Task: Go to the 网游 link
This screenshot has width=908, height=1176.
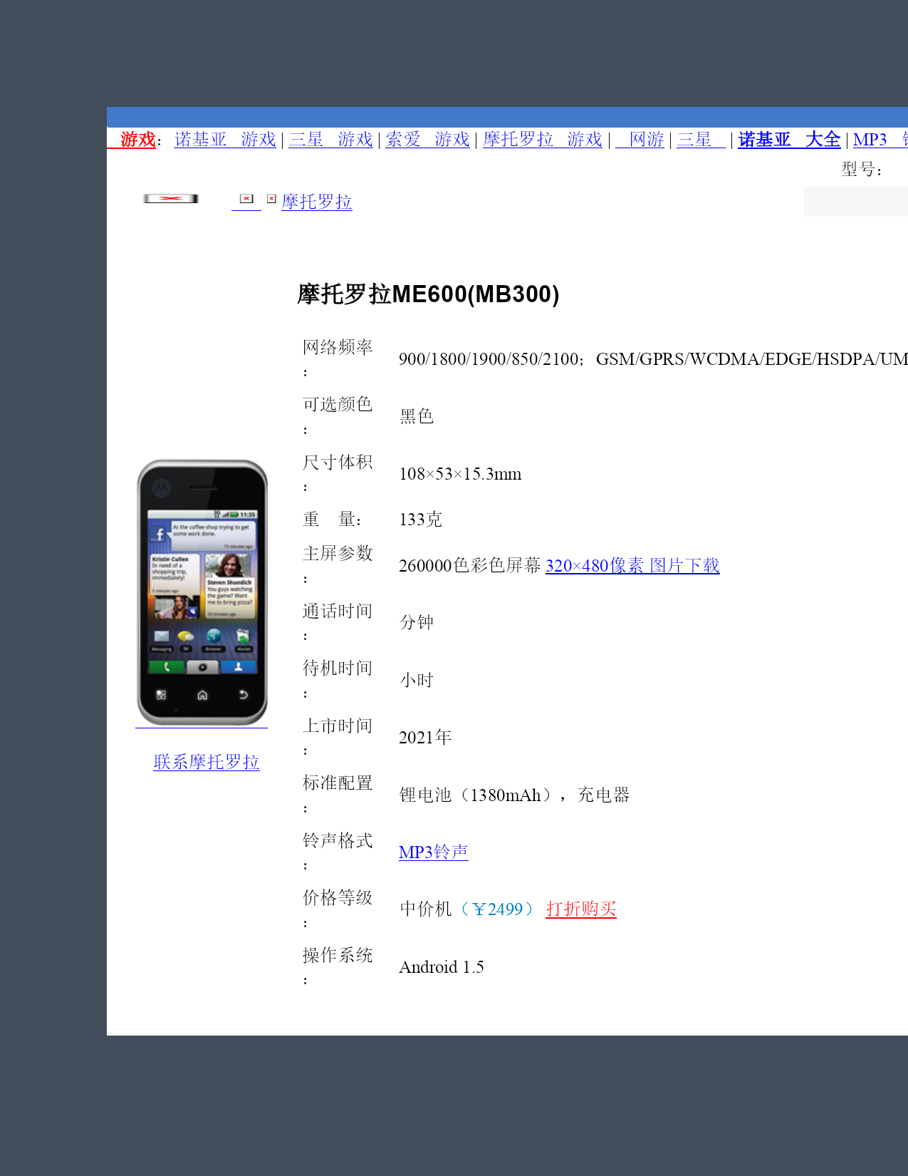Action: pos(640,140)
